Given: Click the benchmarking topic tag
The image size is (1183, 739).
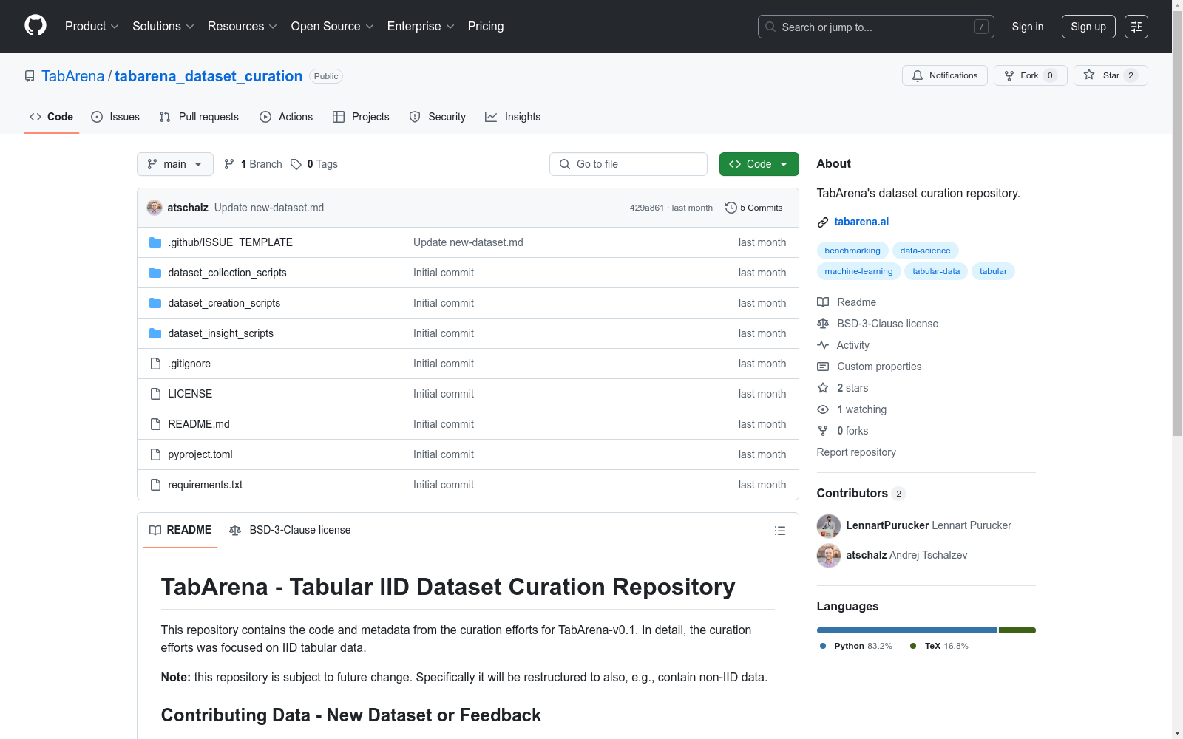Looking at the screenshot, I should (852, 251).
